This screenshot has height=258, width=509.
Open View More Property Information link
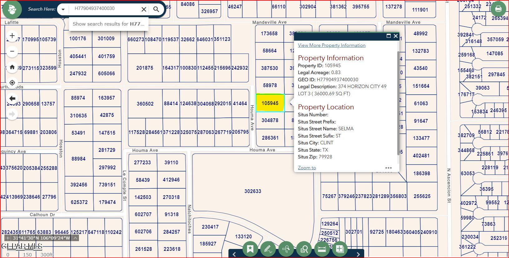tap(331, 45)
